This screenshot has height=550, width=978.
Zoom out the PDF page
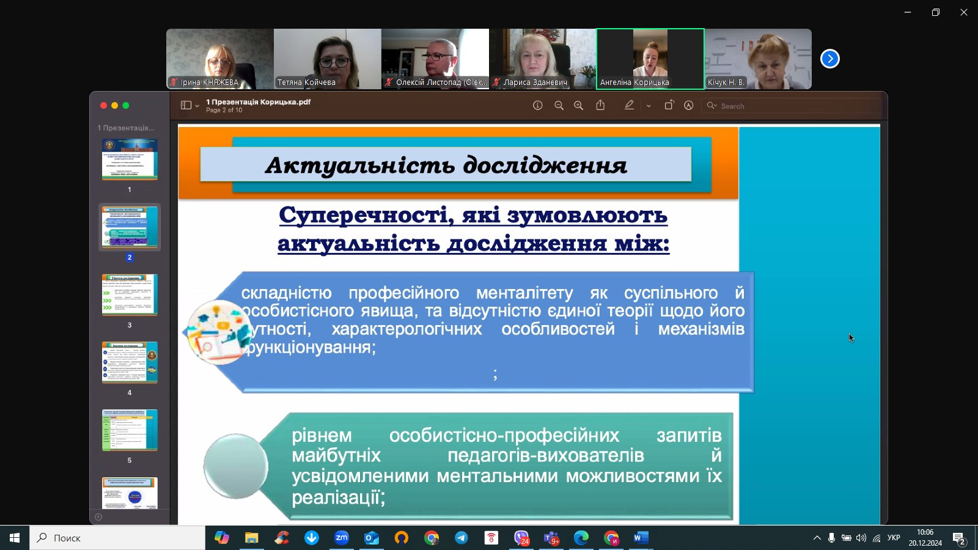tap(559, 106)
